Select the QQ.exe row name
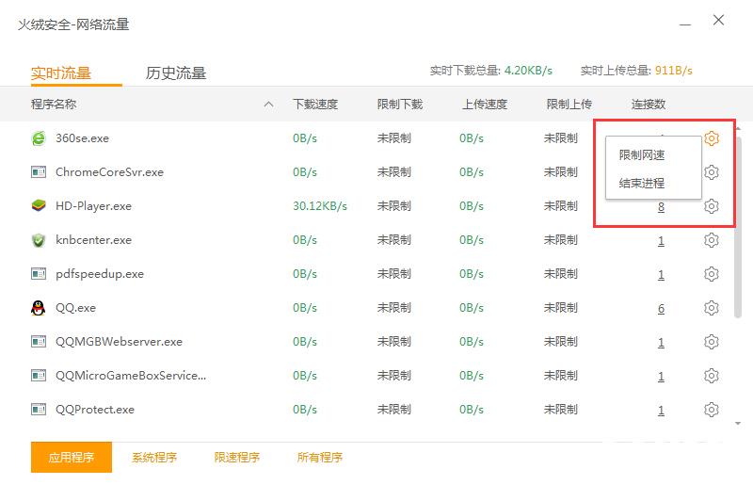753x485 pixels. [76, 307]
